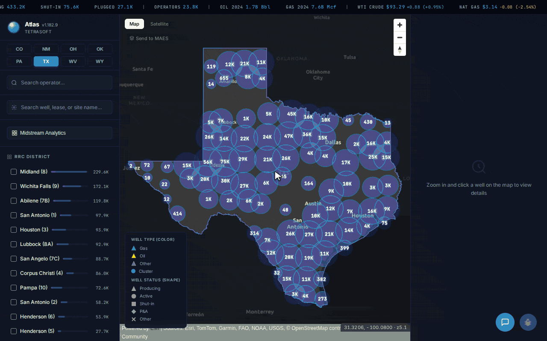The height and width of the screenshot is (341, 547).
Task: Select the TX state tab
Action: pos(46,61)
